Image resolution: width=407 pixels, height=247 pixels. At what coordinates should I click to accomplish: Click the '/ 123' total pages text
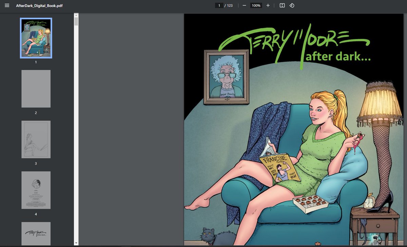click(229, 6)
